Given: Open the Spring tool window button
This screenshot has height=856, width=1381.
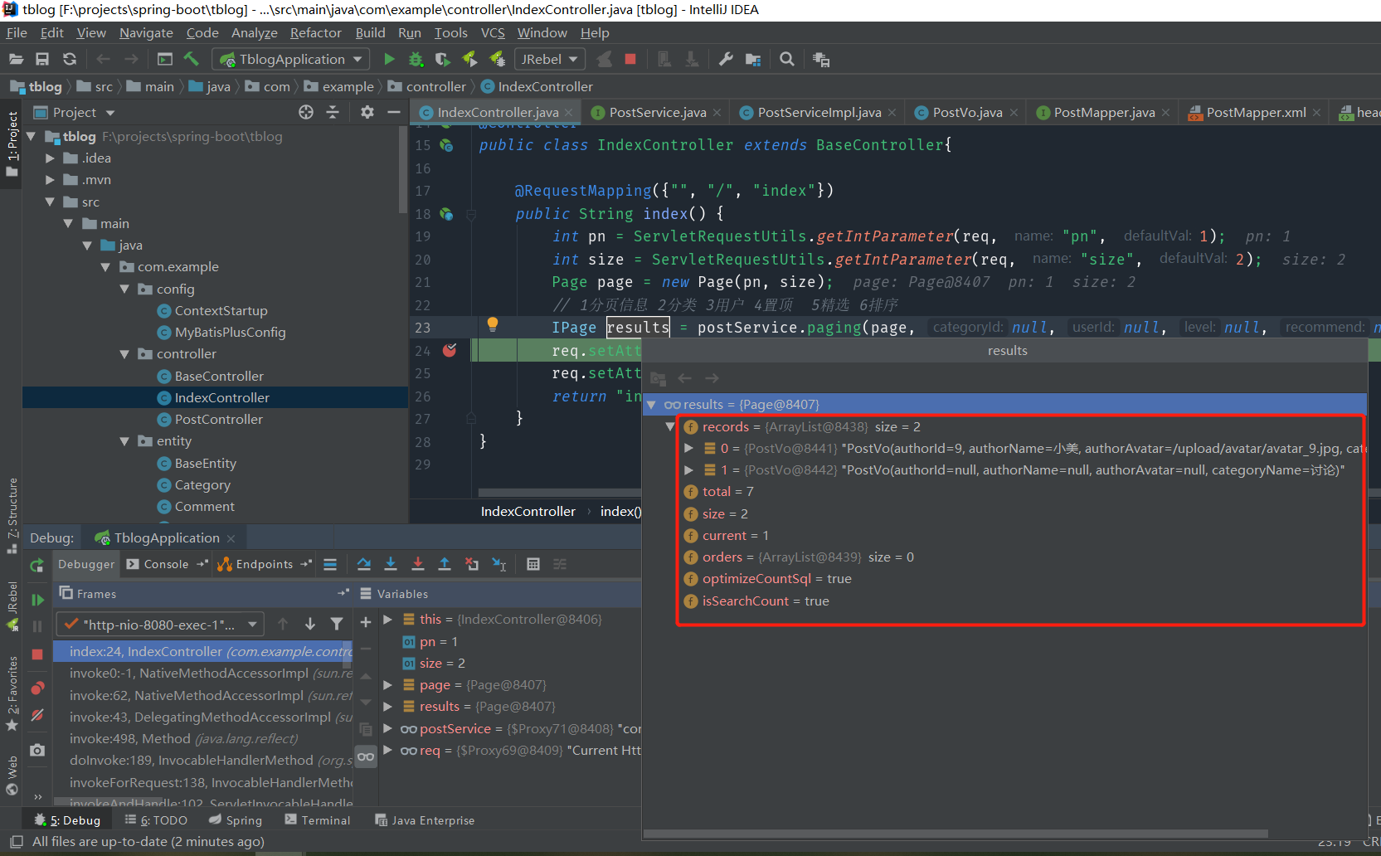Looking at the screenshot, I should [x=236, y=820].
